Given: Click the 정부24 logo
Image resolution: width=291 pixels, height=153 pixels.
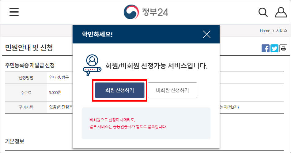Looking at the screenshot, I should coord(131,12).
